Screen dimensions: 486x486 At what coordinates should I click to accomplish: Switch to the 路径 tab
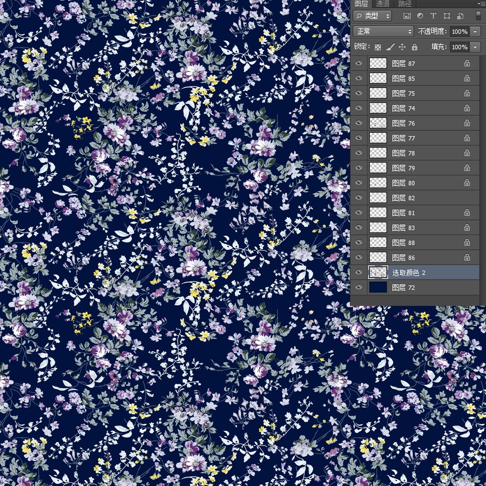tap(404, 4)
